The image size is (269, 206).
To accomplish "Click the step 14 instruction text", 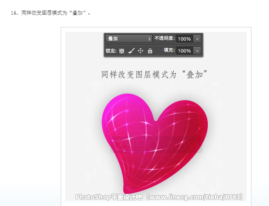I will [x=51, y=13].
